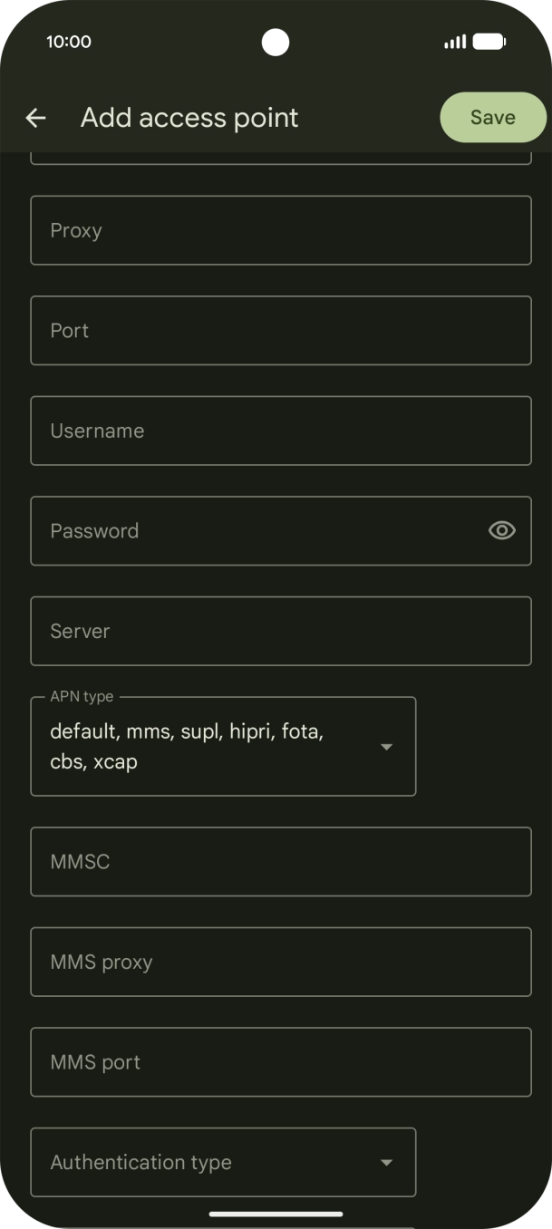552x1229 pixels.
Task: Select the Proxy input field
Action: (x=281, y=230)
